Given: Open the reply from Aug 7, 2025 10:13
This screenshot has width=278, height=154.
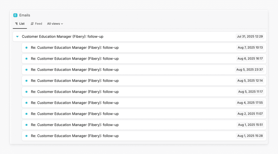Looking at the screenshot, I should (75, 48).
